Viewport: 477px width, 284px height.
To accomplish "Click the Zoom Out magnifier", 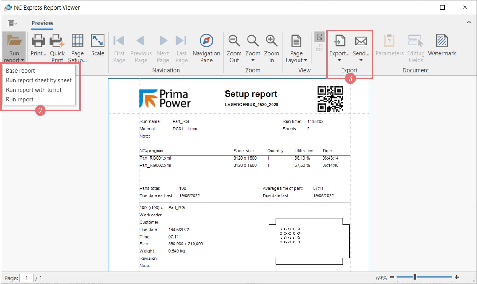I will [234, 41].
